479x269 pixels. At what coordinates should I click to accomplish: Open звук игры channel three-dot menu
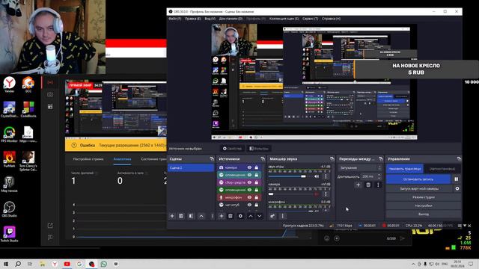pos(326,176)
